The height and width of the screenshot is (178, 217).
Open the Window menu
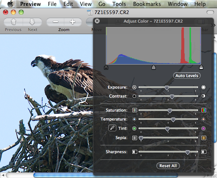[178, 4]
